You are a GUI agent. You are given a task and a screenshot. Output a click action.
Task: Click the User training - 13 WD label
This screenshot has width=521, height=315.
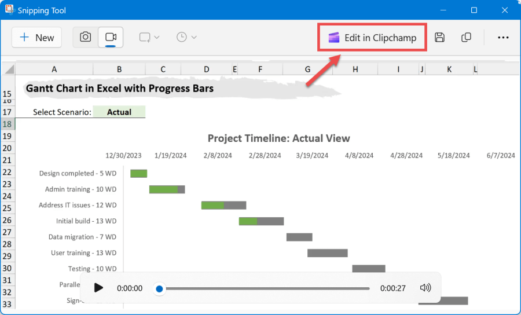pos(84,253)
